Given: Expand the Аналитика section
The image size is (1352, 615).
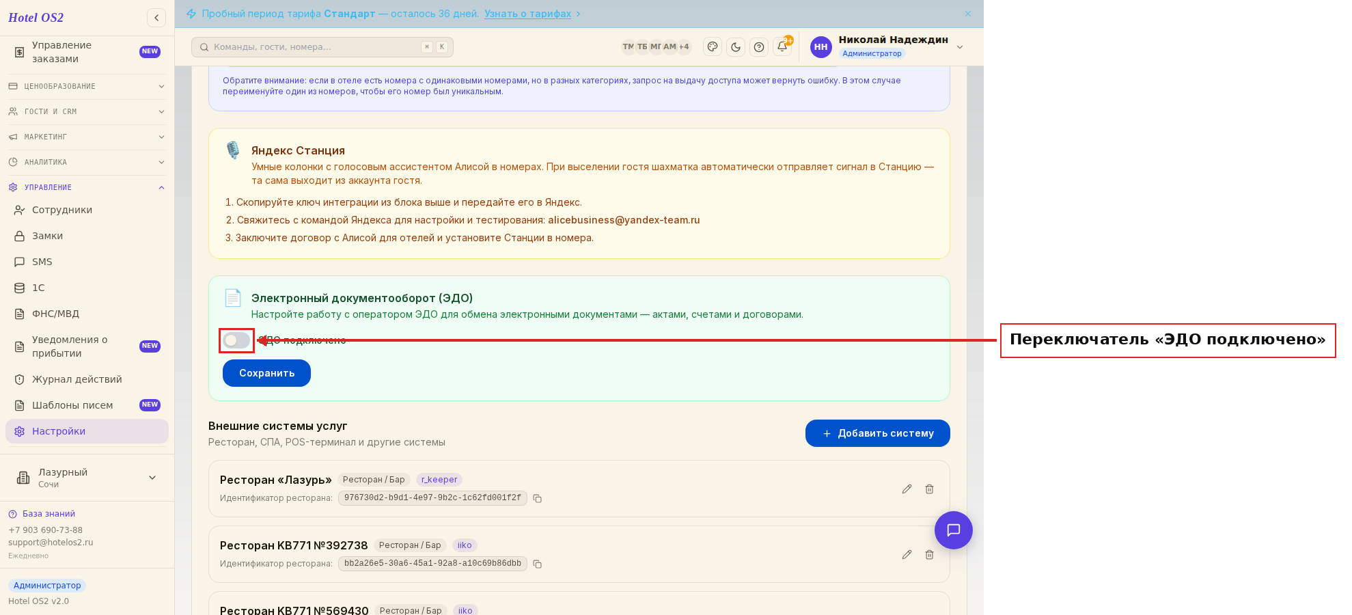Looking at the screenshot, I should click(87, 162).
